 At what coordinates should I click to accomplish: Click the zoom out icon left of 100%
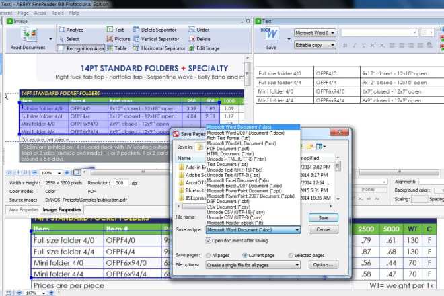coord(34,172)
